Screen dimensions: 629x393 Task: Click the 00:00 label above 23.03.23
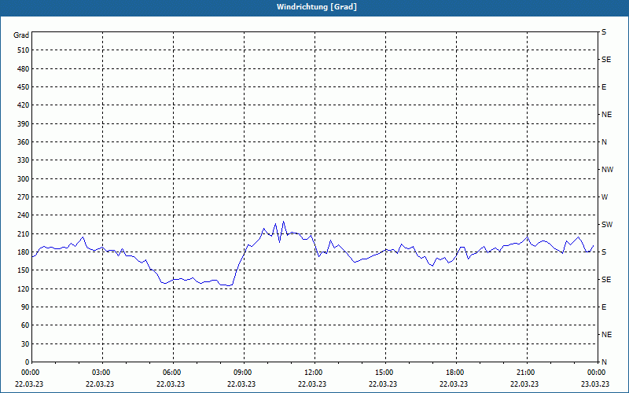click(596, 373)
